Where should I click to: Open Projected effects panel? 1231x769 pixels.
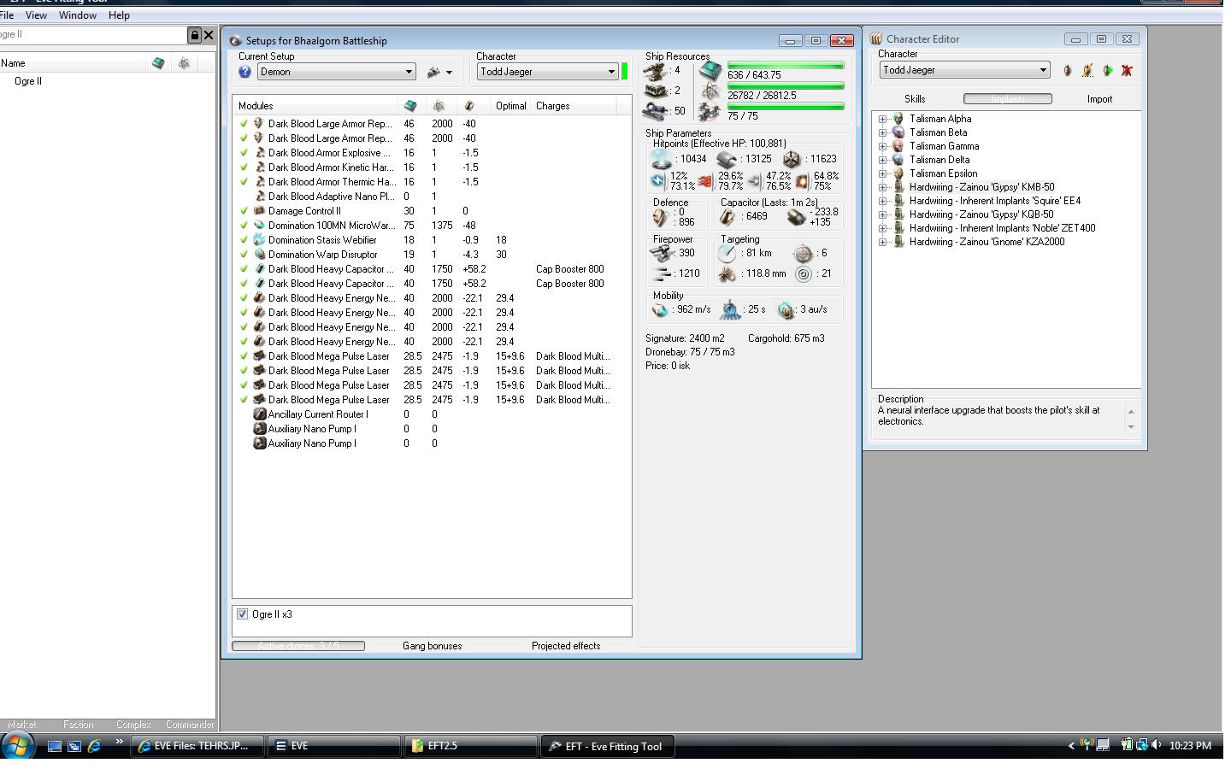[x=566, y=646]
